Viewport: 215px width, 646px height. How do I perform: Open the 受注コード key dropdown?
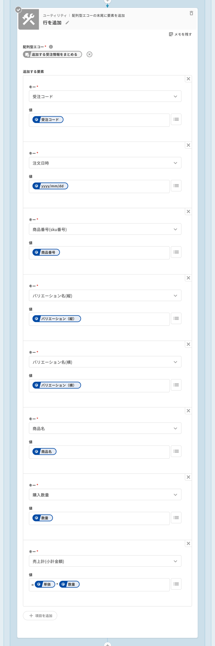105,97
